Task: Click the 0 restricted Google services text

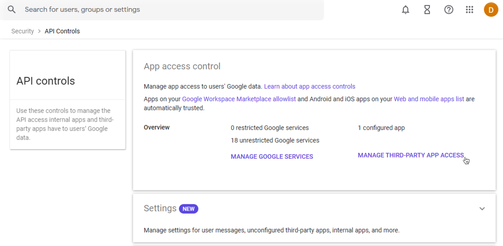Action: tap(270, 128)
